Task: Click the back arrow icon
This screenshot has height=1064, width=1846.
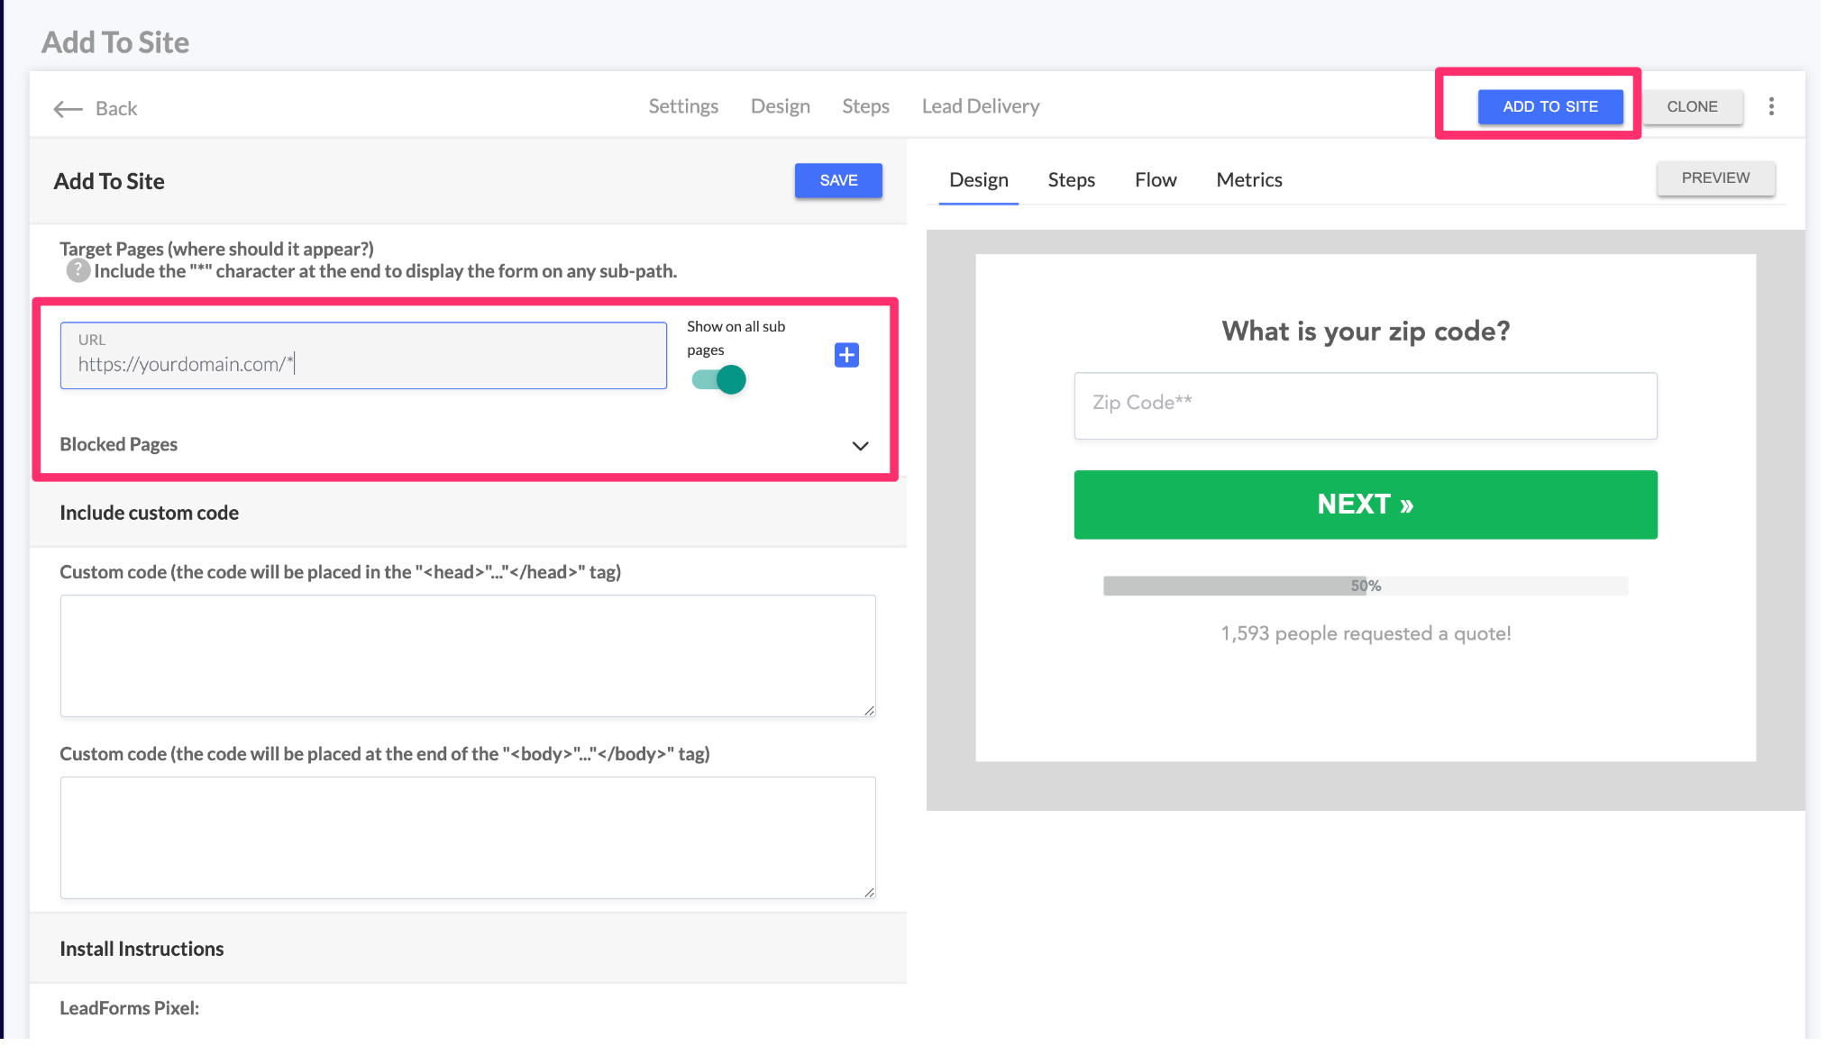Action: pyautogui.click(x=68, y=109)
